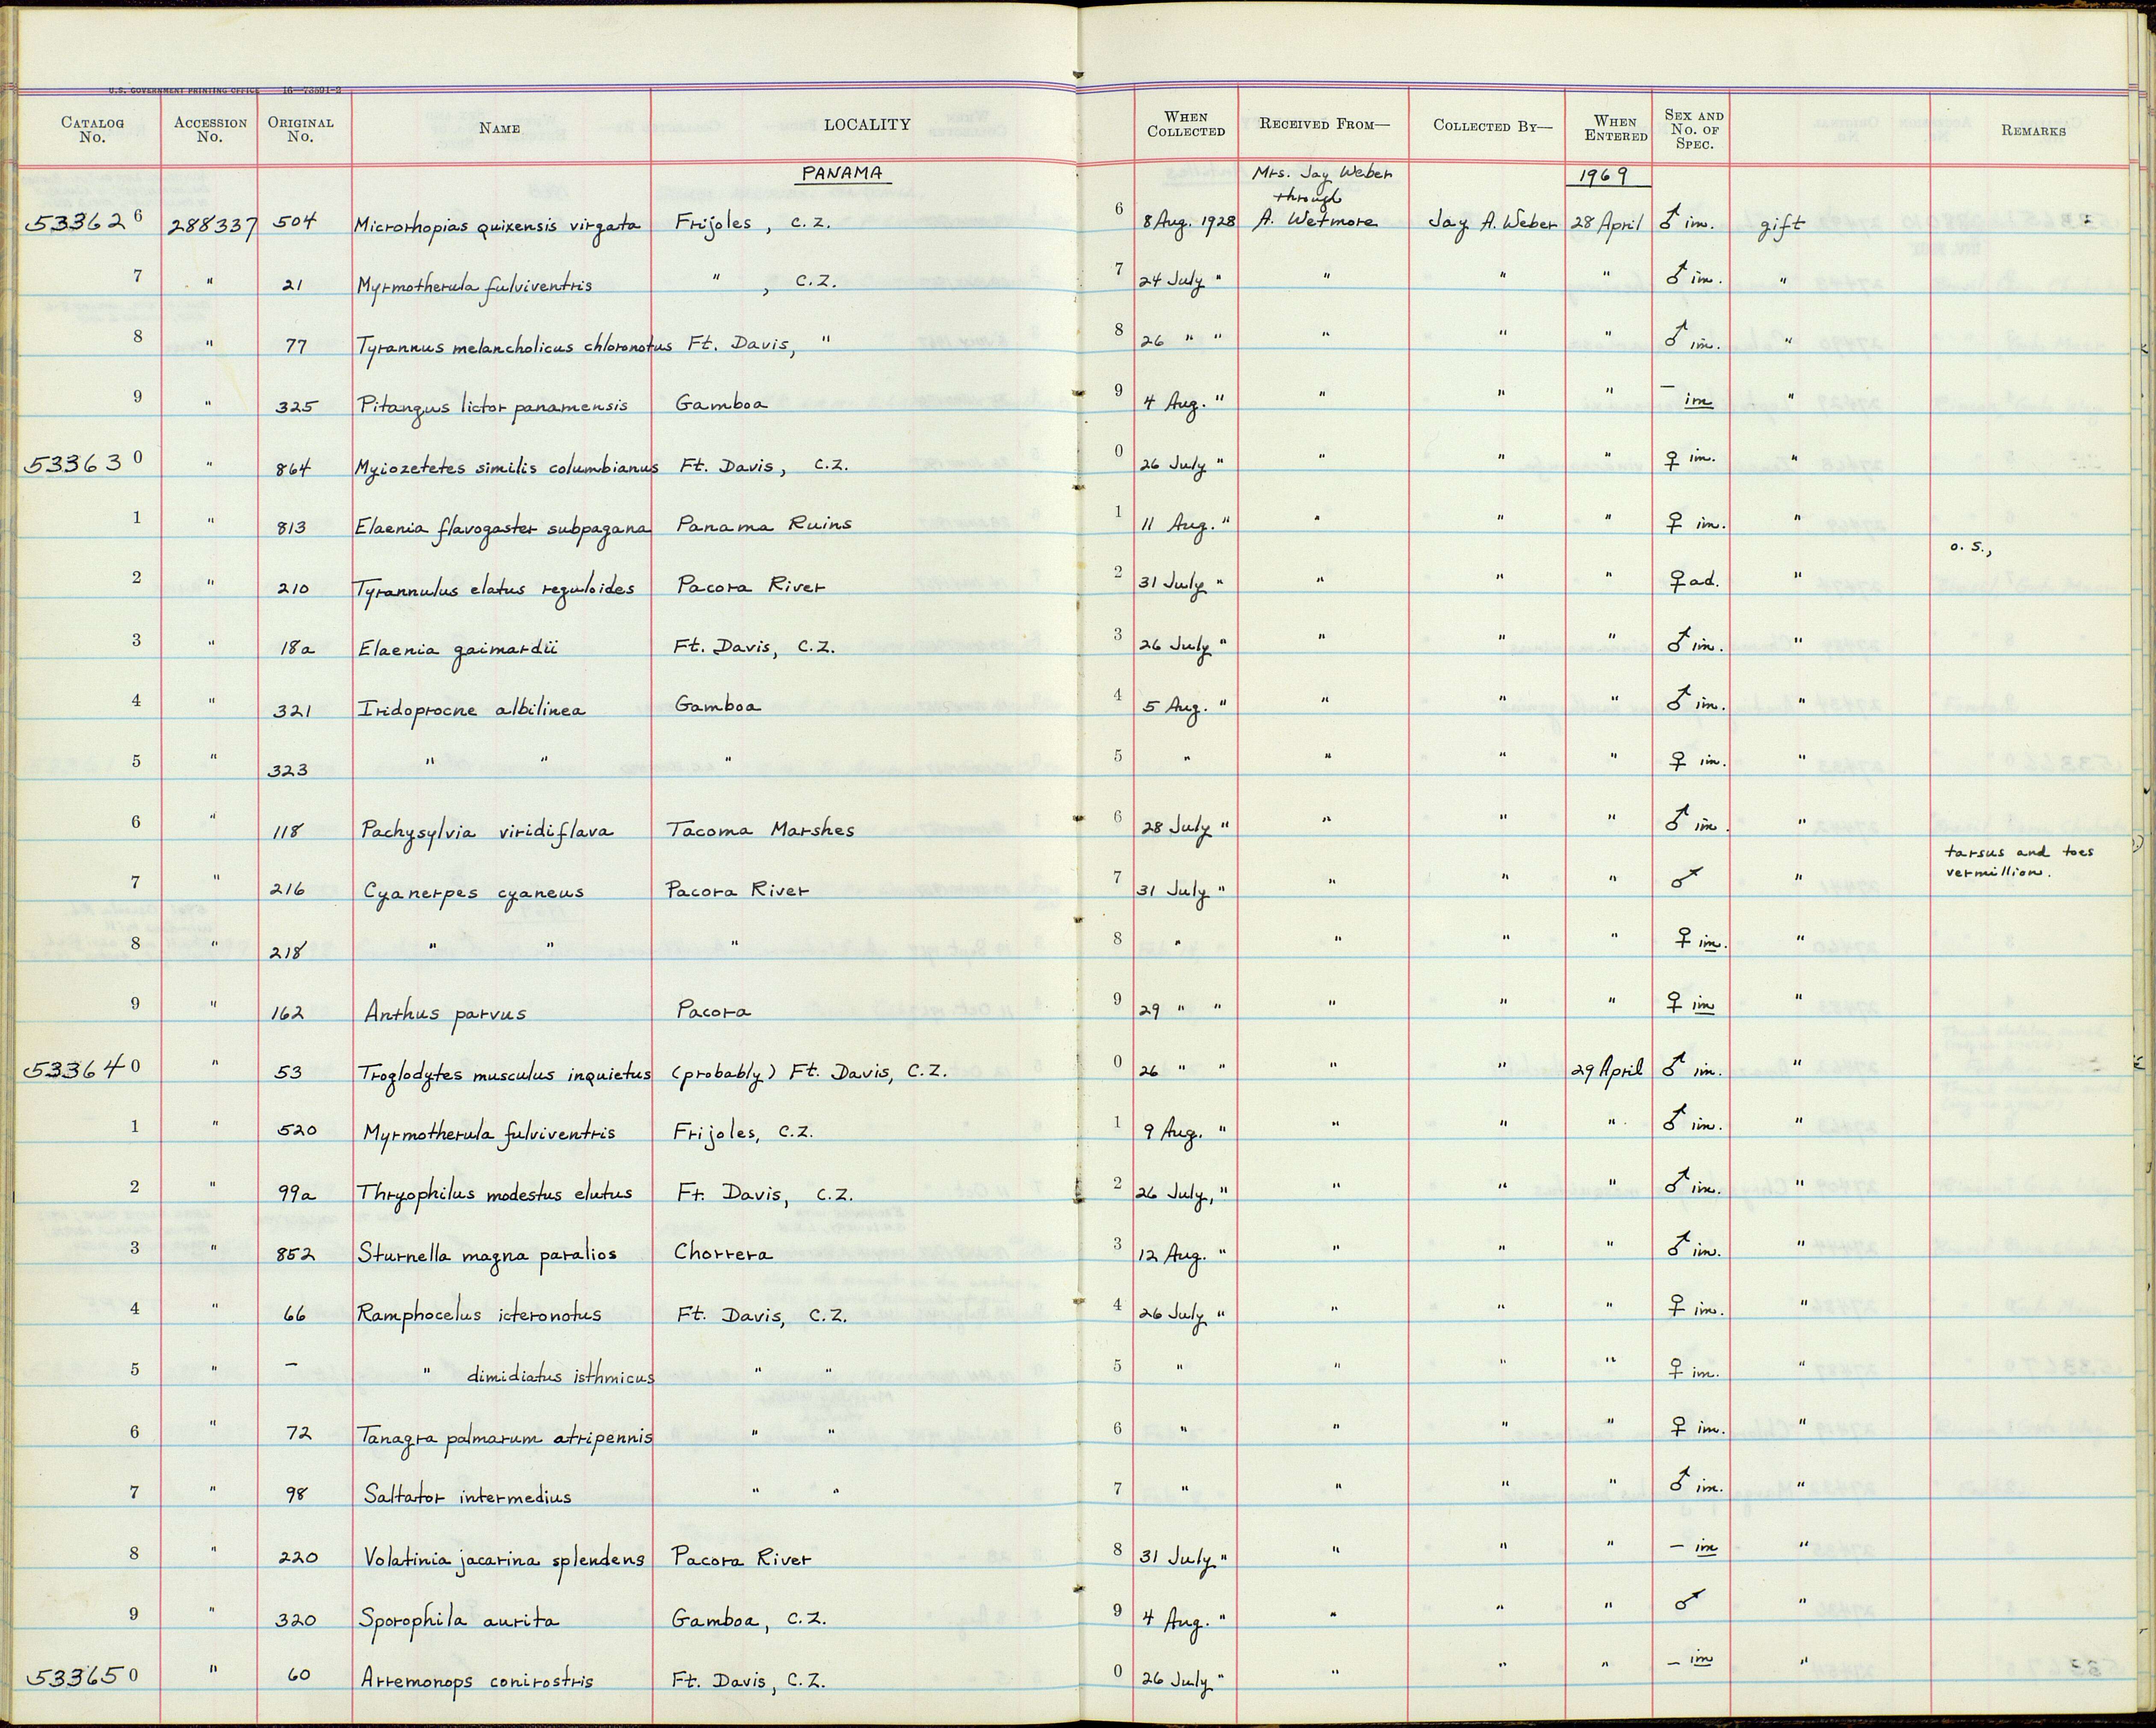Click 'dimidiatus isthmicus' name entry
This screenshot has width=2156, height=1728.
pyautogui.click(x=561, y=1376)
